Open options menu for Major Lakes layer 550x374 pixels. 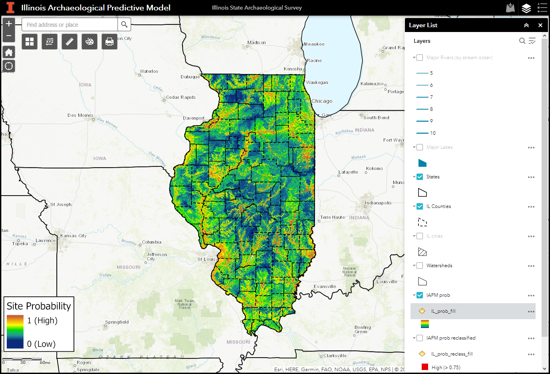pos(531,148)
